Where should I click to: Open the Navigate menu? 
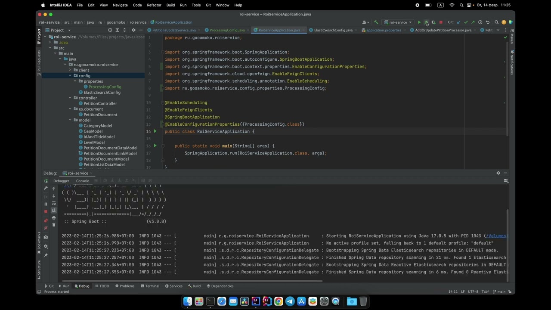point(120,5)
